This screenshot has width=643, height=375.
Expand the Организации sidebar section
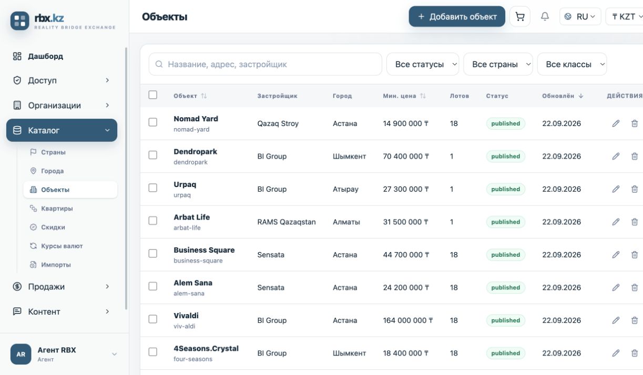(62, 105)
